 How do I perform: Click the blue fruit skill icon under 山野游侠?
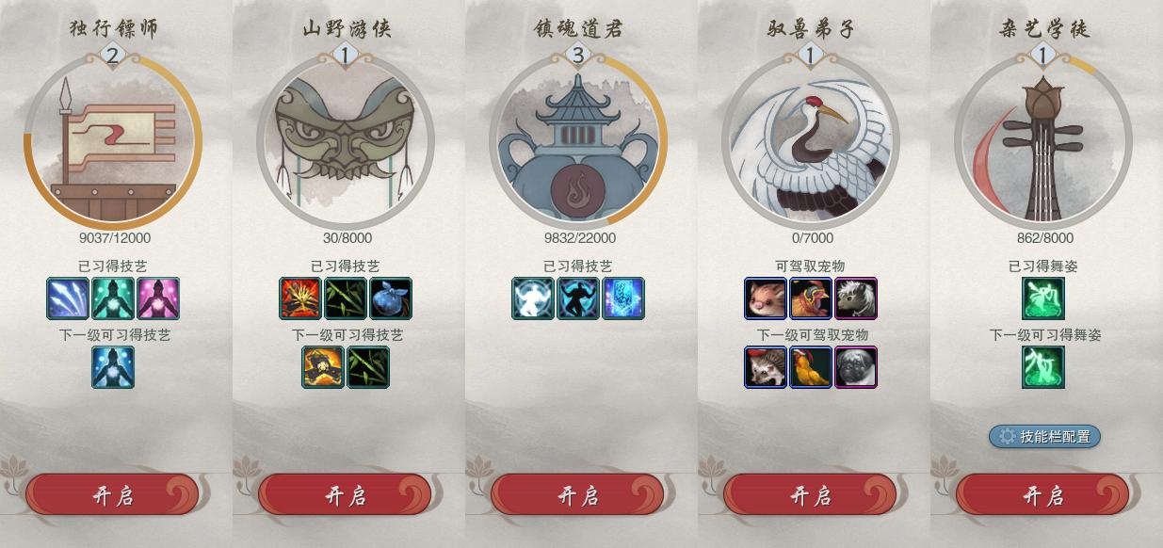[391, 298]
